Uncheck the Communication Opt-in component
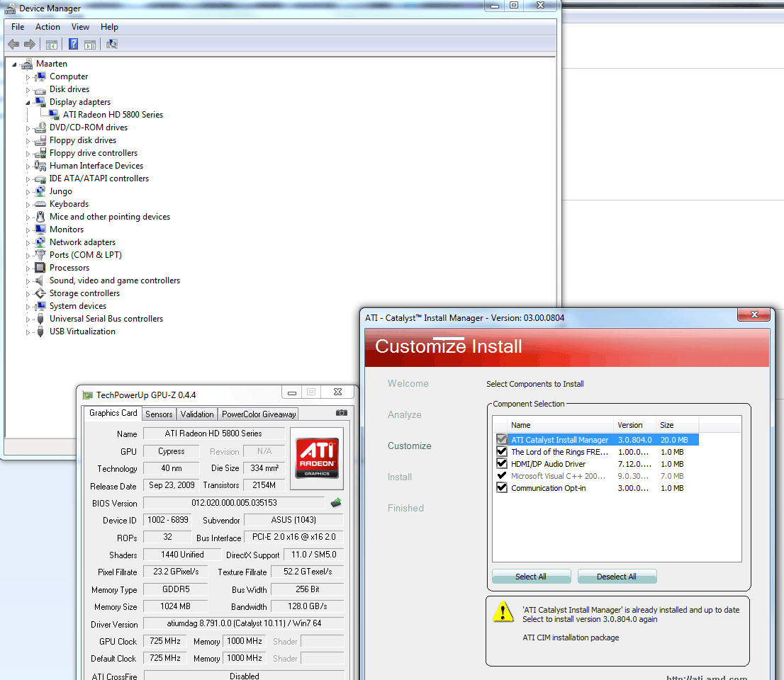This screenshot has width=784, height=680. point(501,487)
